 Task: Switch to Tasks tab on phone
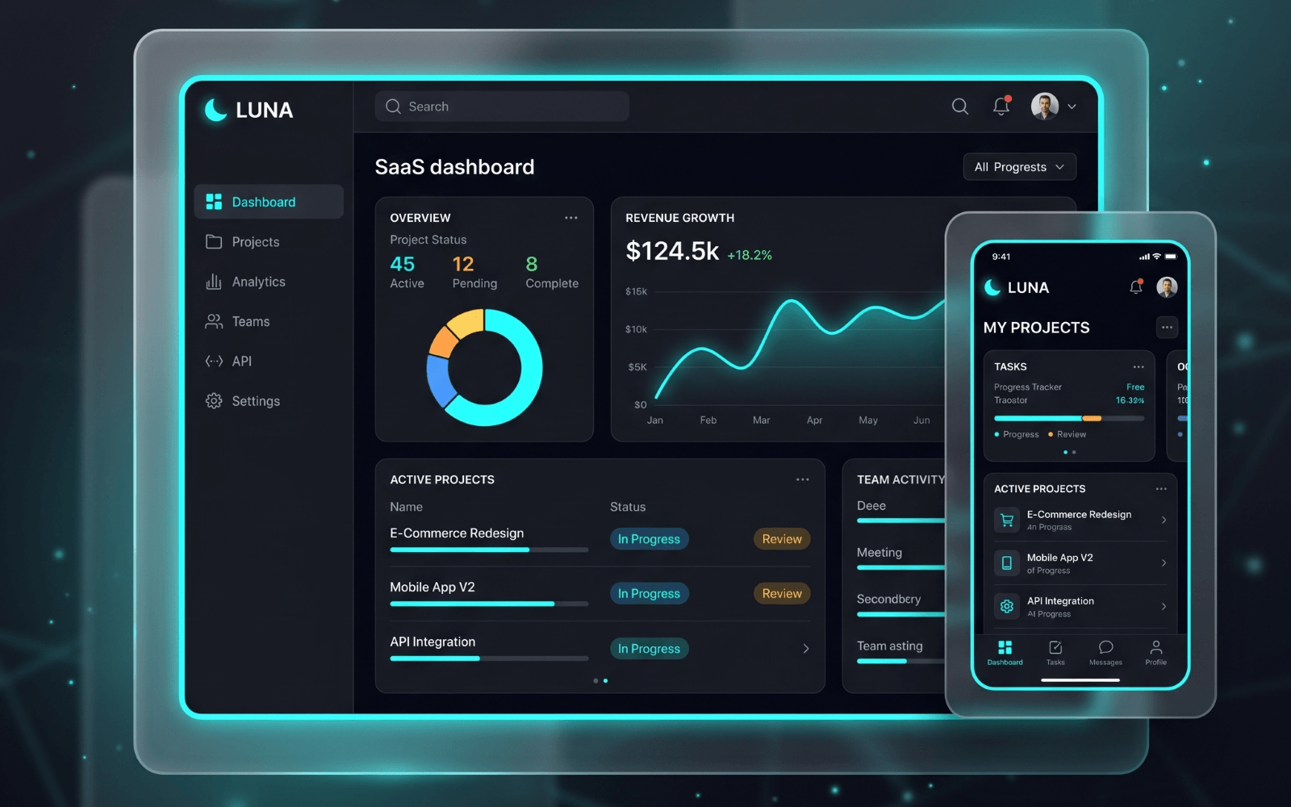[1055, 653]
